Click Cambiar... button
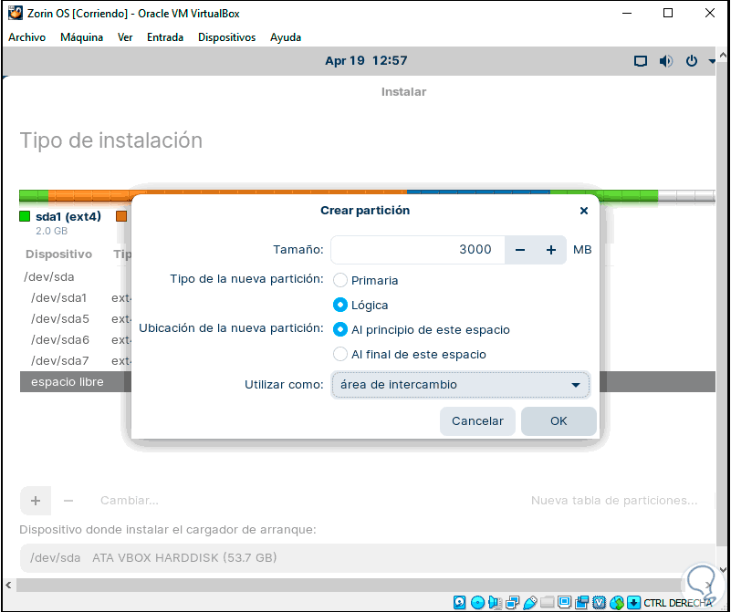This screenshot has height=612, width=731. tap(130, 501)
